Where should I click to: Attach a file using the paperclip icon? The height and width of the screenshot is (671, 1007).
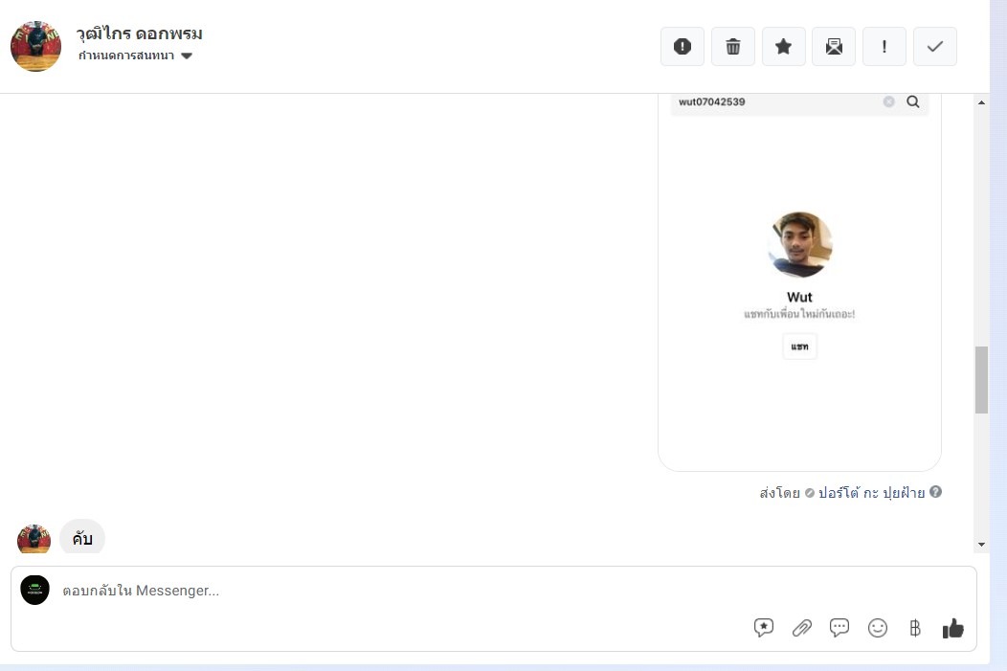[x=802, y=628]
